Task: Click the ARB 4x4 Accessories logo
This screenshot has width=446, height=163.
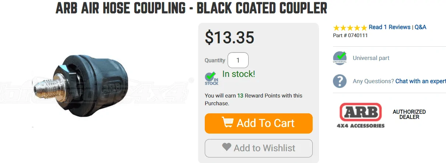Action: pos(361,115)
